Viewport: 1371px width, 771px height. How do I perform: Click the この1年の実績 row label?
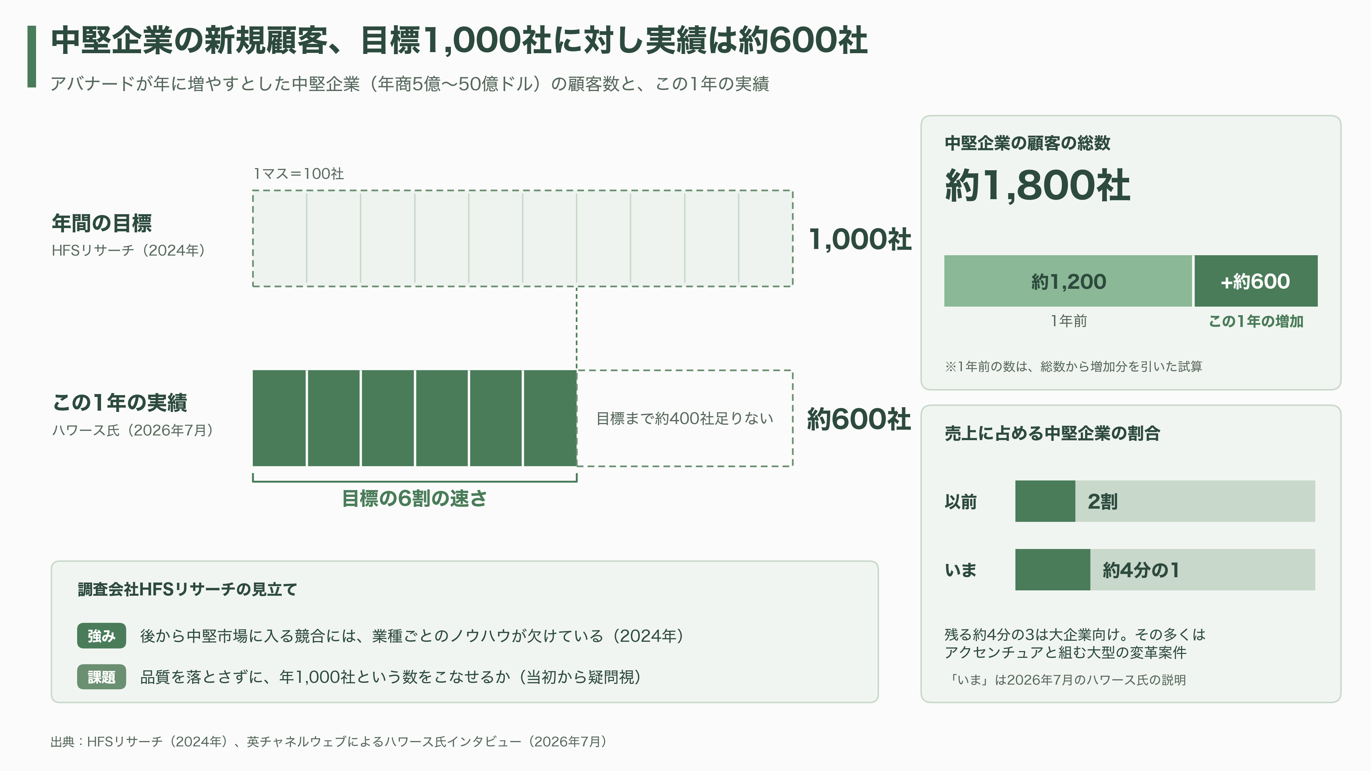120,402
